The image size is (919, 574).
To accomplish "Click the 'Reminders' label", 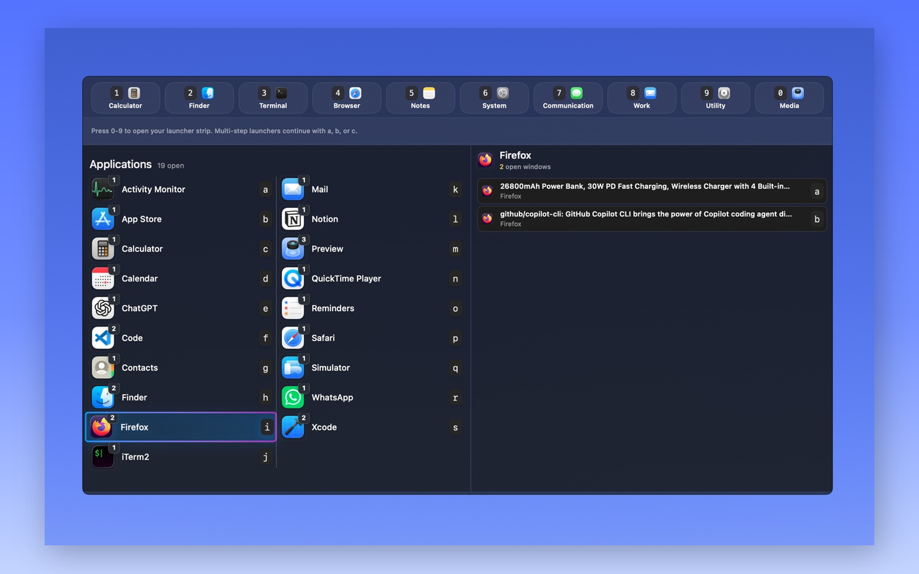I will pyautogui.click(x=332, y=308).
